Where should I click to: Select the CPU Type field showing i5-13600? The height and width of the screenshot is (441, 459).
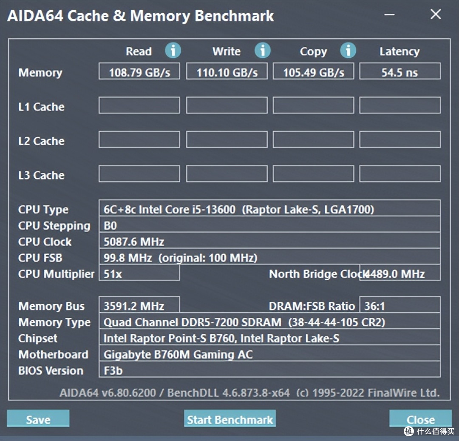[x=269, y=209]
